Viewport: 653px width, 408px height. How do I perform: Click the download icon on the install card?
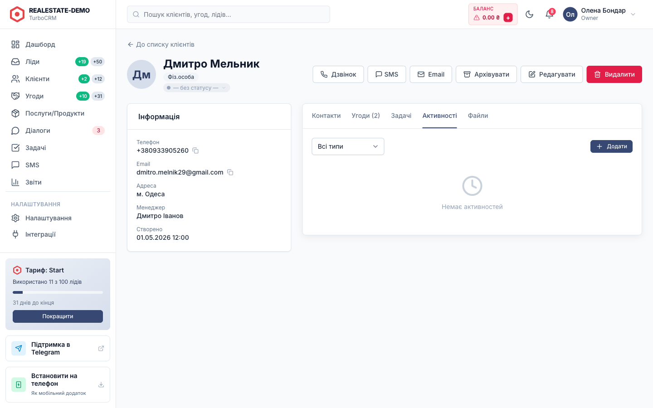click(x=101, y=385)
